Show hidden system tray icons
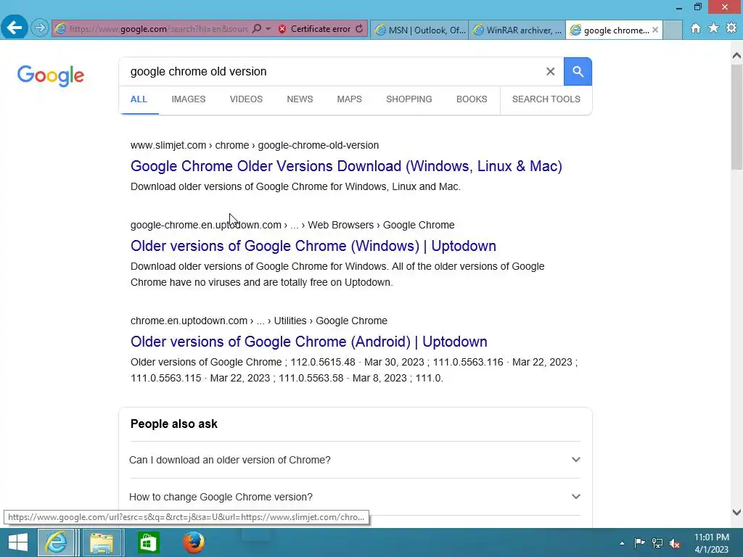The width and height of the screenshot is (743, 557). click(x=622, y=543)
